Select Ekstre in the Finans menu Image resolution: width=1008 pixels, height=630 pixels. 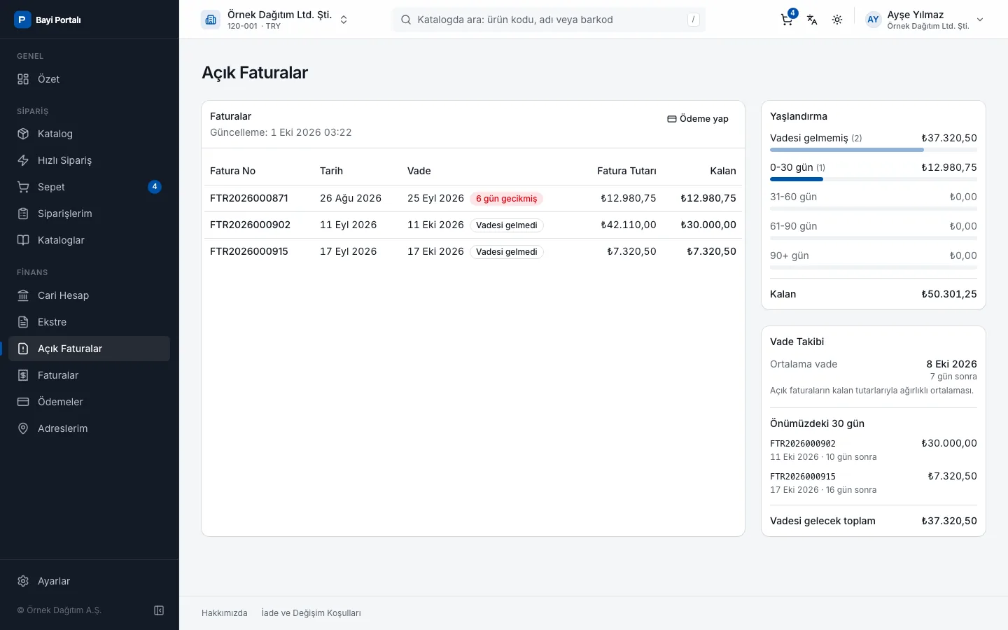click(x=89, y=322)
